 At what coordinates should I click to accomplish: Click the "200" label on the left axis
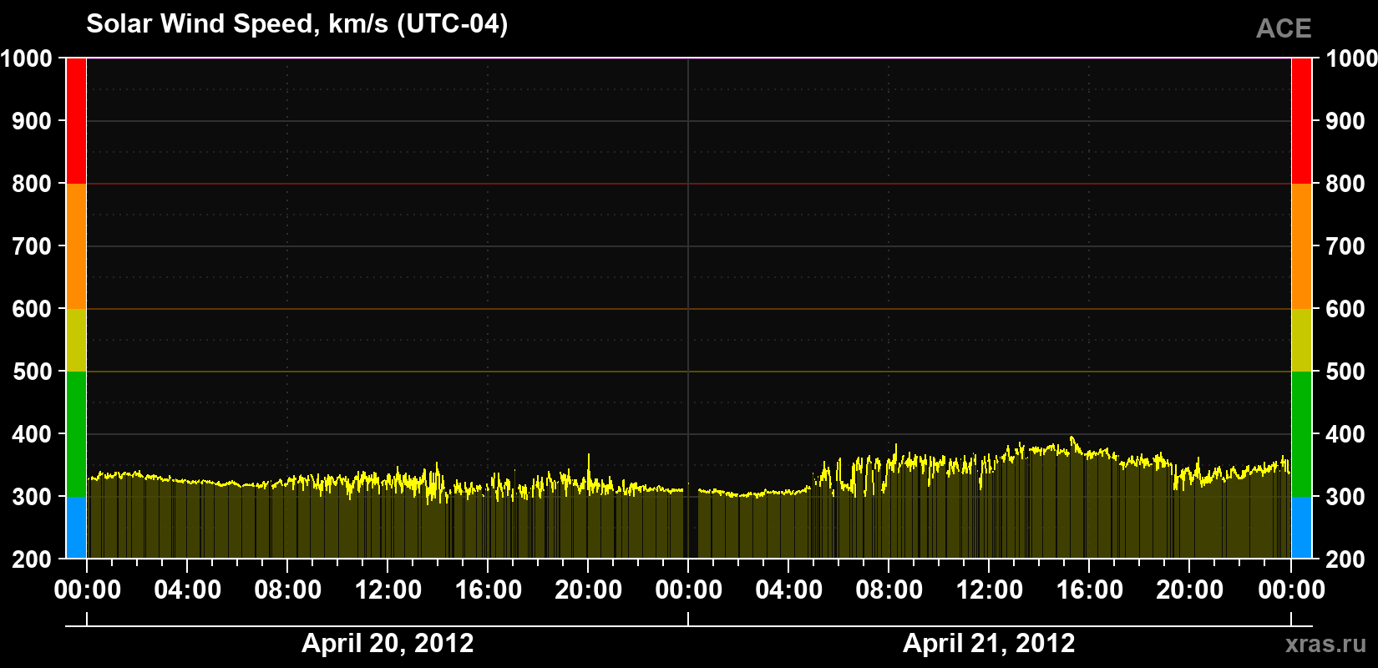pos(33,559)
